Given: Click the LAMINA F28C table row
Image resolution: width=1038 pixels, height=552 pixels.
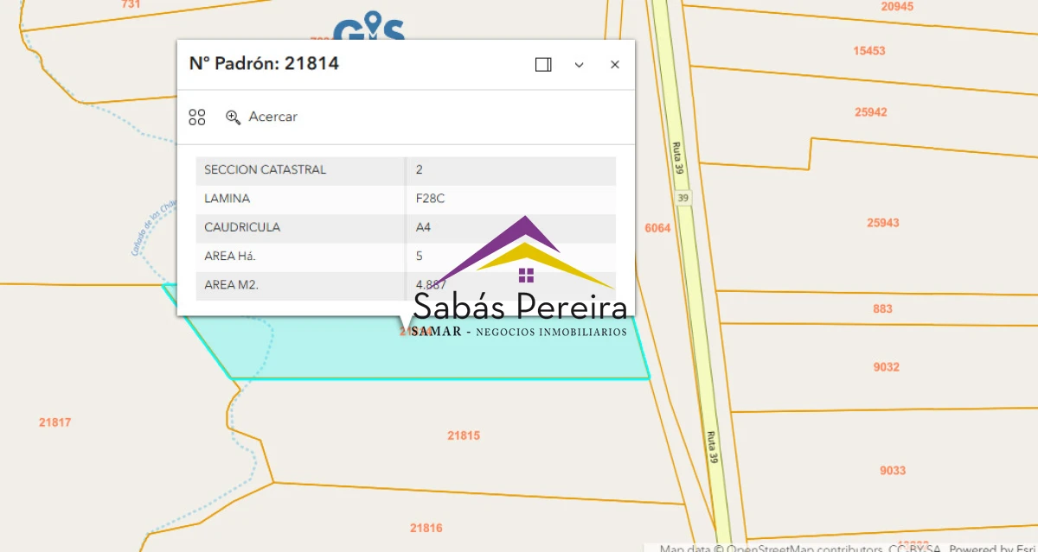Looking at the screenshot, I should click(407, 199).
